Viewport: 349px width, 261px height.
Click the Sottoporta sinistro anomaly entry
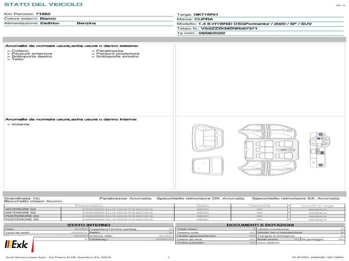coord(115,57)
